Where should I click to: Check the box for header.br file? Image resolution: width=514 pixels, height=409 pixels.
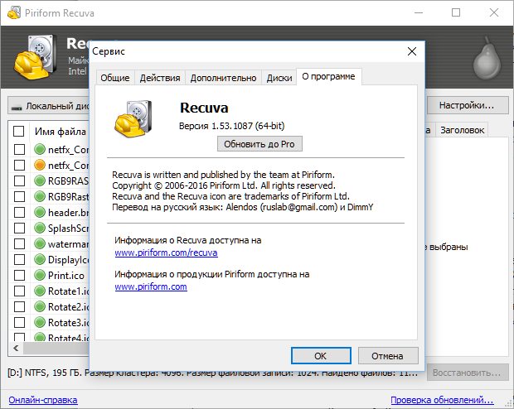(x=19, y=212)
